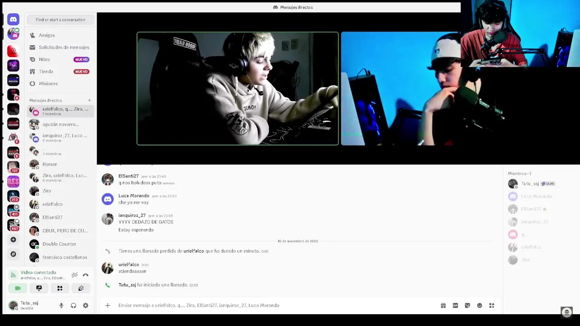This screenshot has height=326, width=580.
Task: Open DM with francisco castellanos
Action: 60,257
